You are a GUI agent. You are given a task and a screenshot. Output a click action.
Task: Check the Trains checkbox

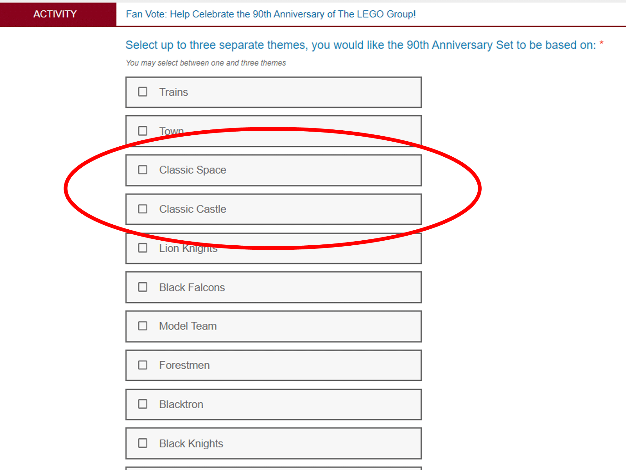[143, 92]
